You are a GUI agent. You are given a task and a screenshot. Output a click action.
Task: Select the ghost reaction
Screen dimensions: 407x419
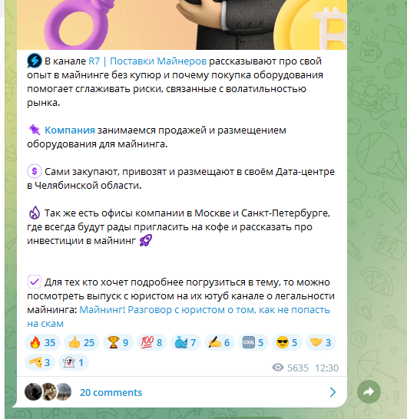pos(74,362)
